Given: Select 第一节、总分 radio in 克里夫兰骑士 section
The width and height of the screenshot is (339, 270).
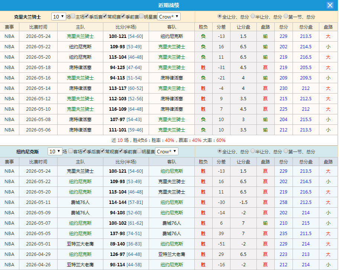Looking at the screenshot, I should 286,16.
